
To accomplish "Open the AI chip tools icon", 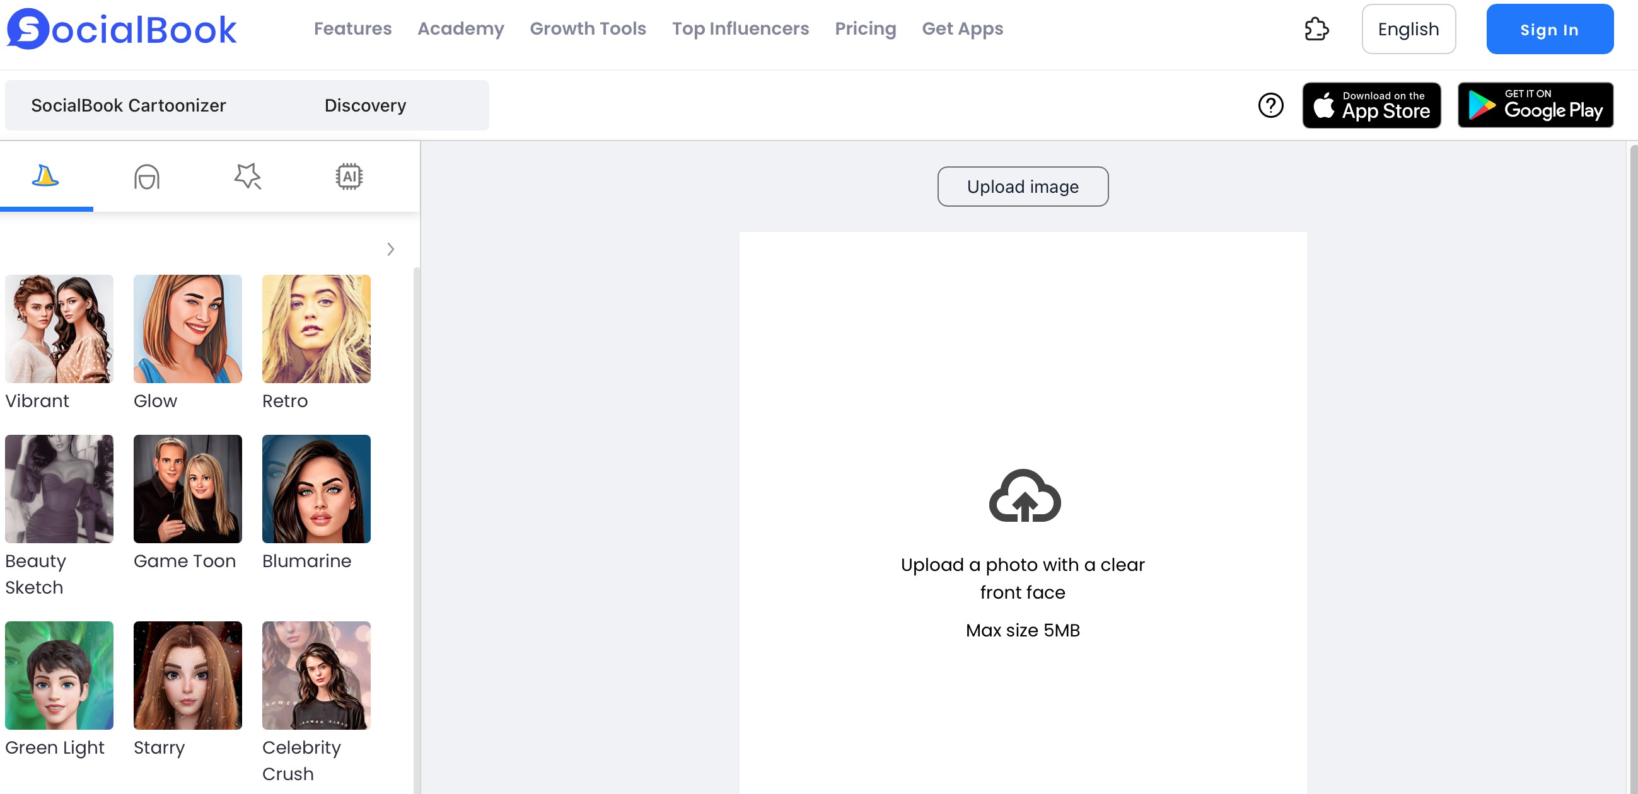I will tap(349, 176).
